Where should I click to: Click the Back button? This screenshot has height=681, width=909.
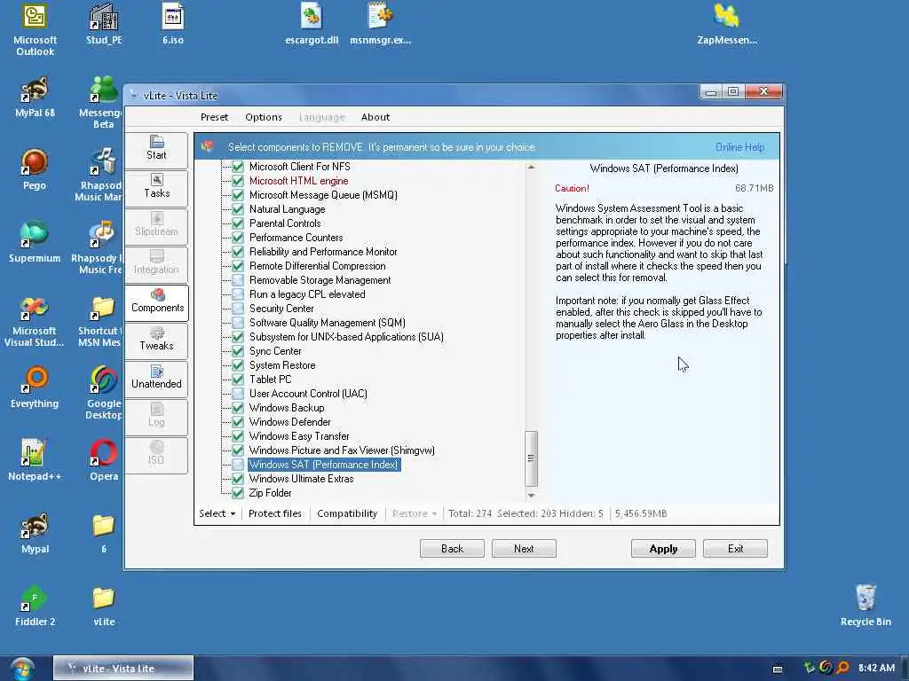point(452,548)
